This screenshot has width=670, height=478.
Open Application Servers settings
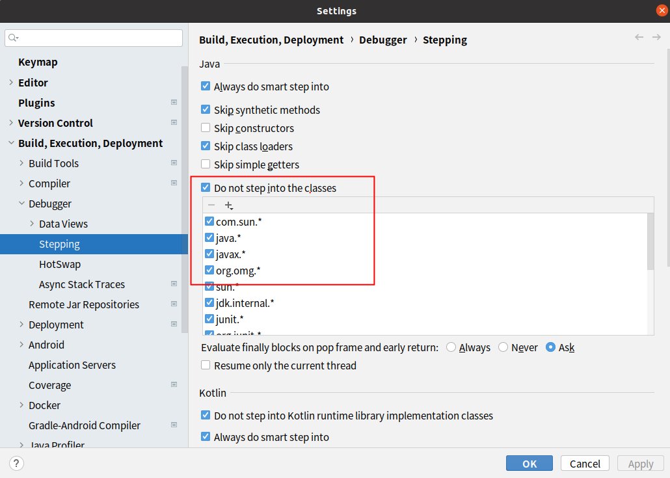point(72,365)
